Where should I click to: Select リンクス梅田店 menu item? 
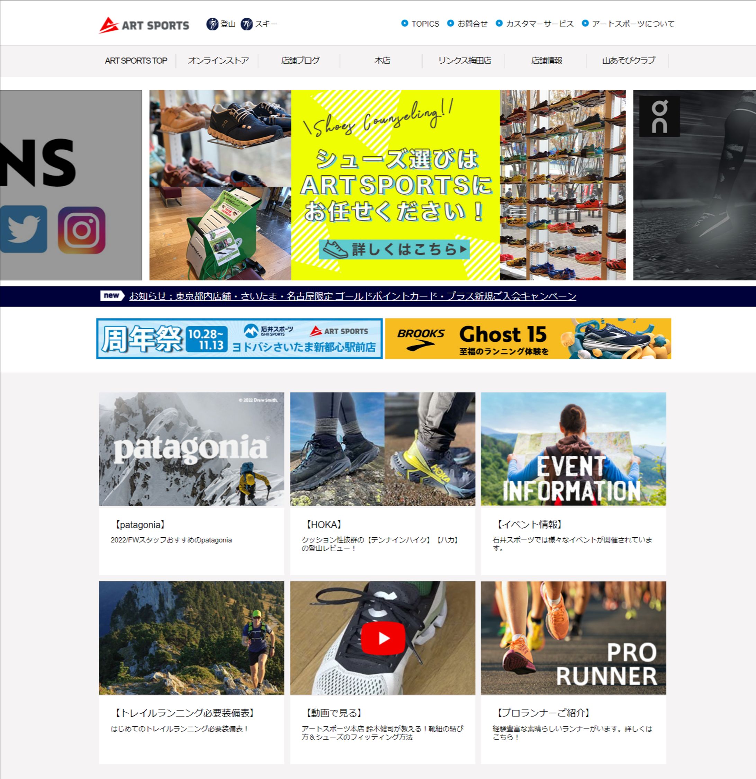tap(465, 61)
